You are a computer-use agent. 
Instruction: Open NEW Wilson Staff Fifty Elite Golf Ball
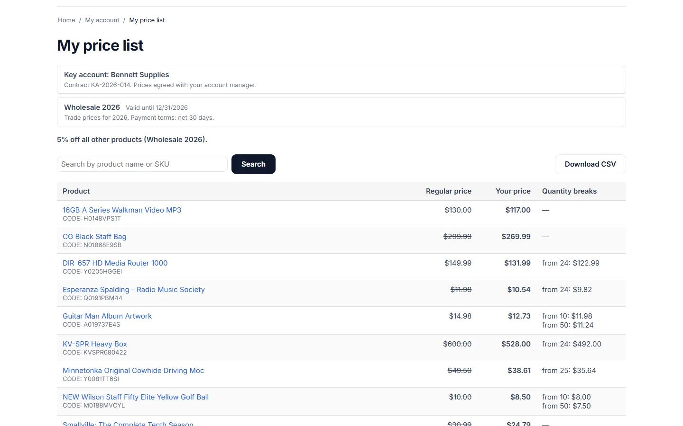point(136,397)
